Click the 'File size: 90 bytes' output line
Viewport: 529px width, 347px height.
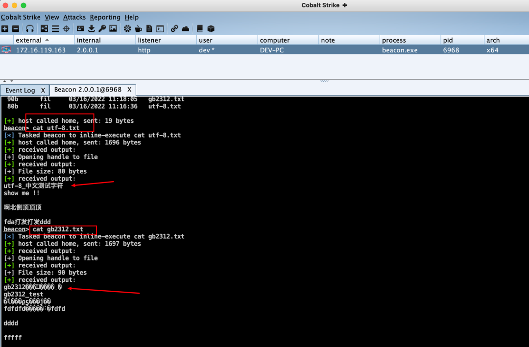(x=45, y=273)
